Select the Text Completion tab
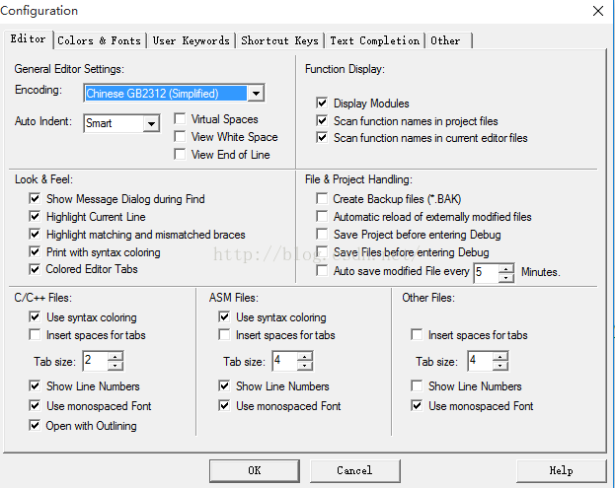This screenshot has height=488, width=615. tap(374, 40)
